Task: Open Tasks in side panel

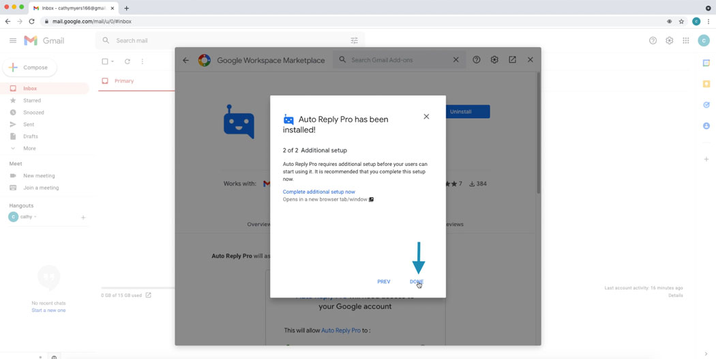Action: point(706,104)
